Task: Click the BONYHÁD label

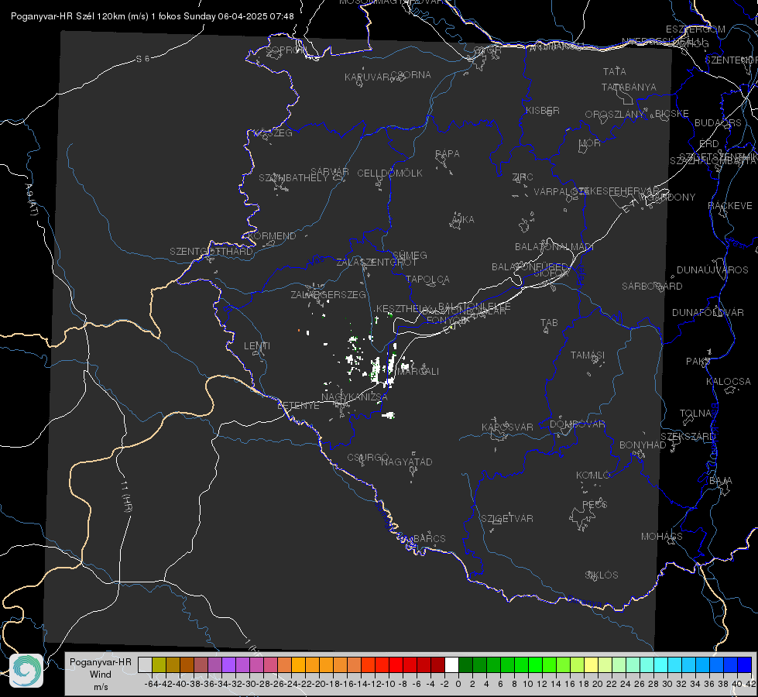Action: tap(643, 445)
